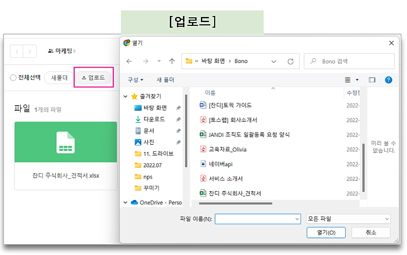Click the help question mark icon
This screenshot has height=255, width=407.
[x=388, y=80]
